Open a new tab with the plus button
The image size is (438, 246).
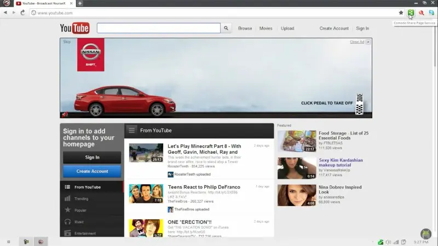tap(79, 3)
